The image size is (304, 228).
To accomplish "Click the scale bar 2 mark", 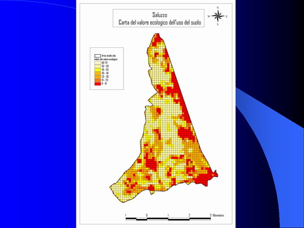I will [x=189, y=215].
